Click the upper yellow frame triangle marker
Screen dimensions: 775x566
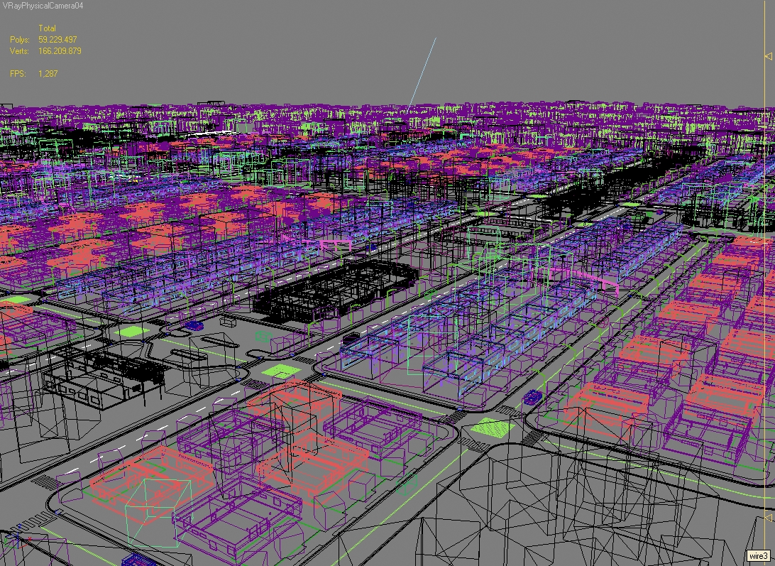(769, 56)
